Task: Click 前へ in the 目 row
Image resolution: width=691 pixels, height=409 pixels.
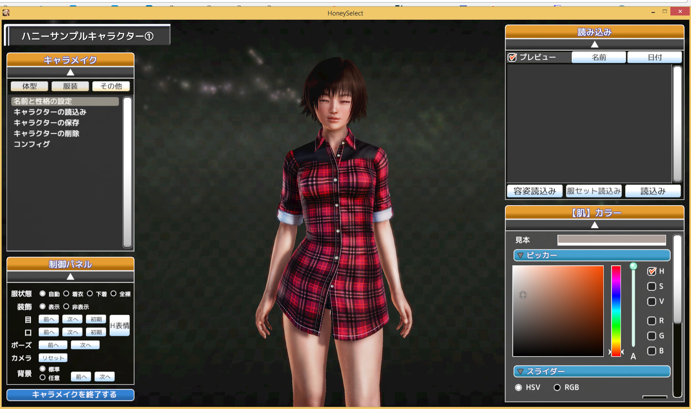Action: click(x=49, y=319)
